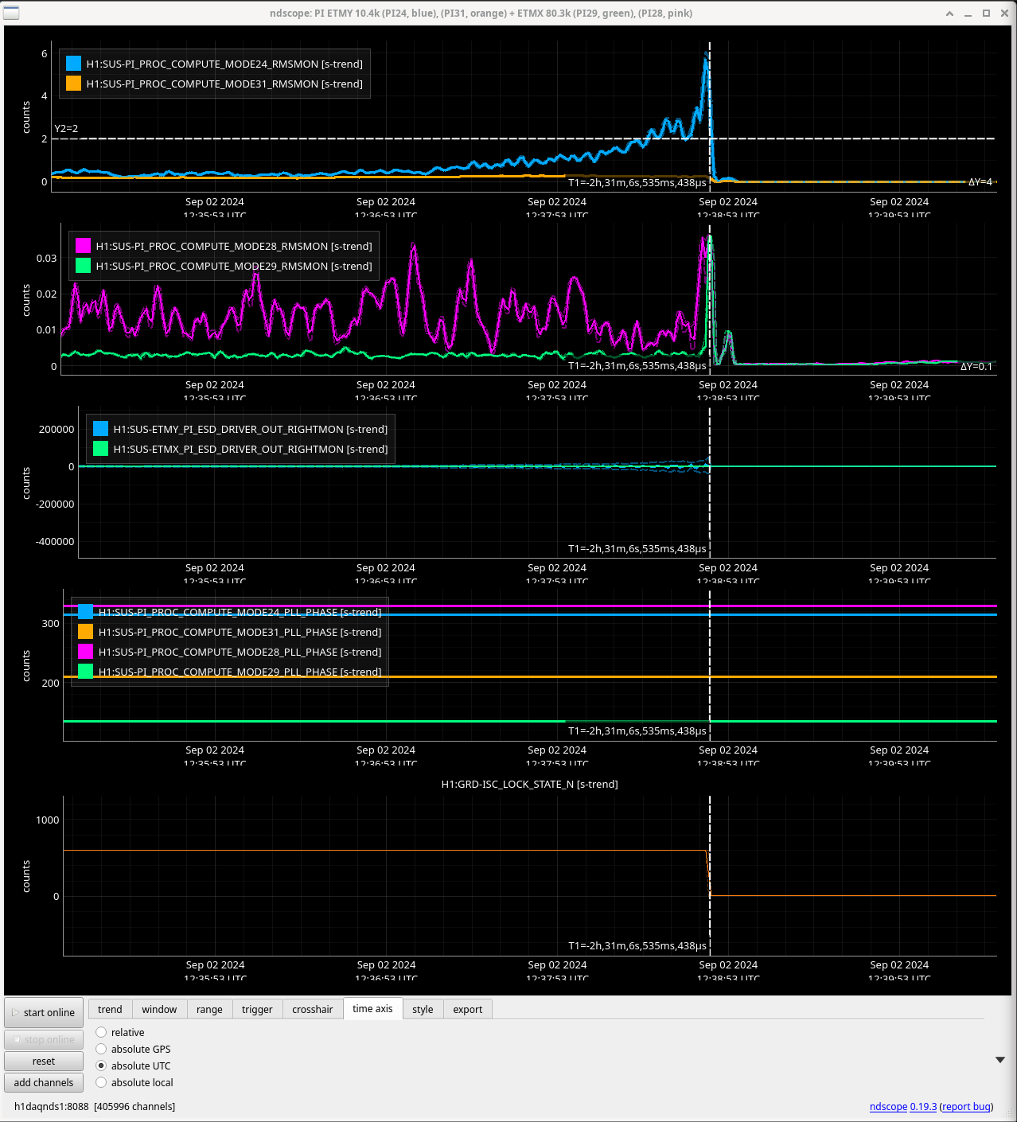Click the reset button

point(44,1061)
